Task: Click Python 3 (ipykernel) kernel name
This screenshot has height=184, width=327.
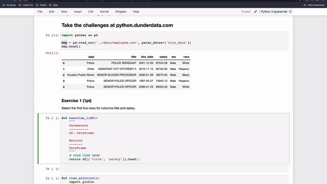Action: point(274,12)
